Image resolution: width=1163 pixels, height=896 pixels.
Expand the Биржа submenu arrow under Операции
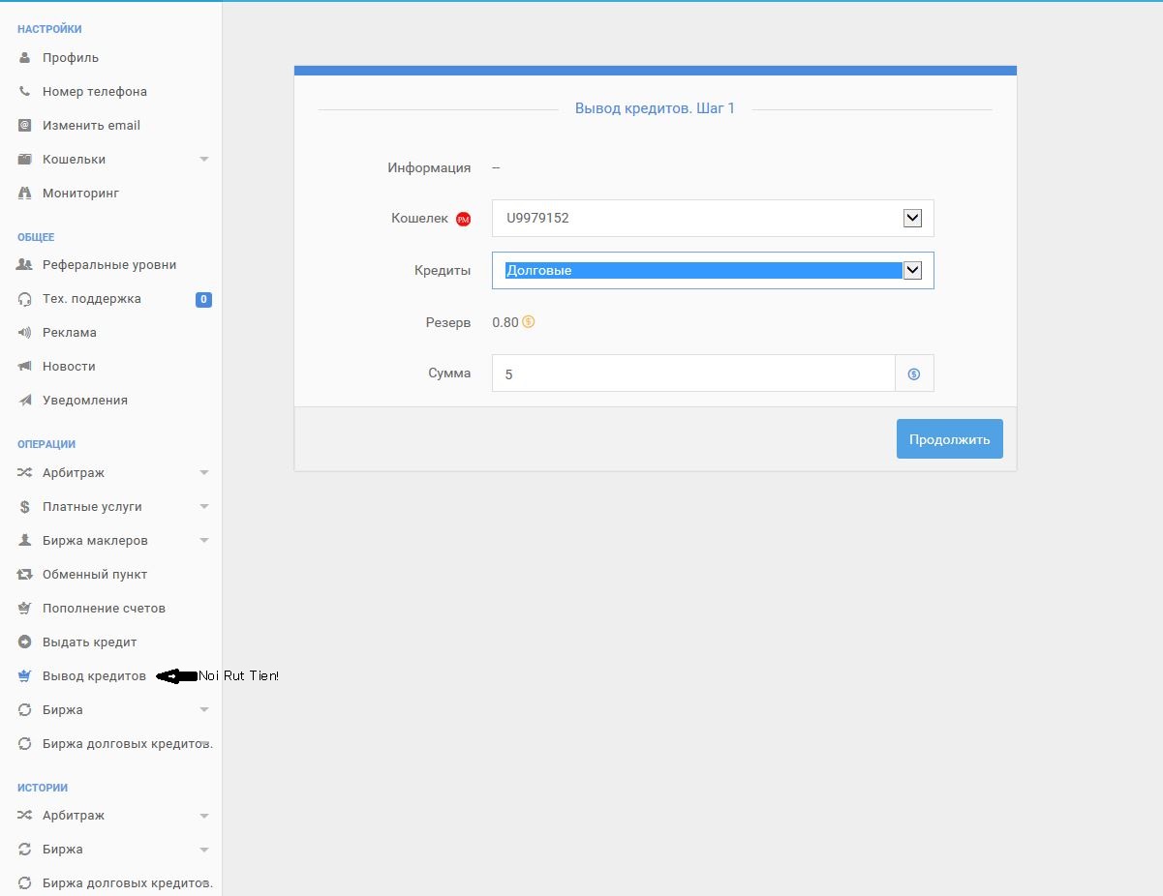coord(204,710)
